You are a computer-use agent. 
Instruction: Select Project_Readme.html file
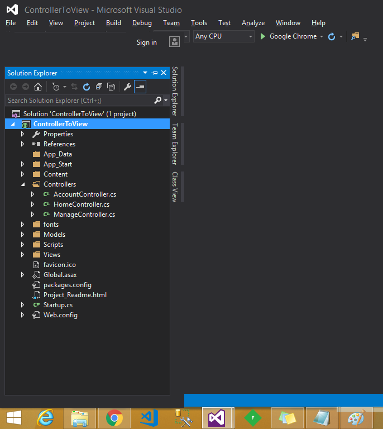[75, 295]
